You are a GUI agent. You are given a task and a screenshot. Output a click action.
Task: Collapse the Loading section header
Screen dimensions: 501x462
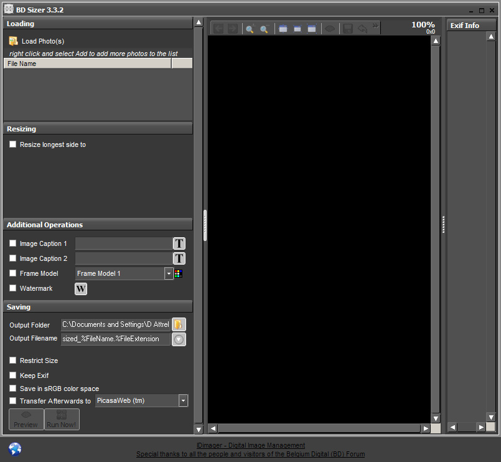point(98,24)
